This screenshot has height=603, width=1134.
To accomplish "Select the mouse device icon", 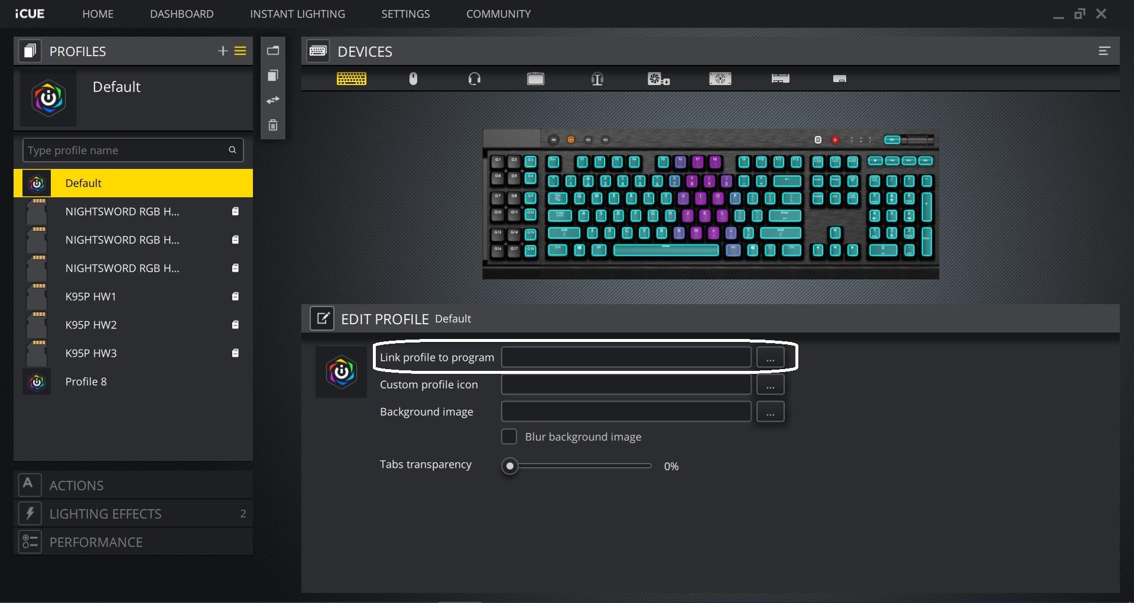I will click(413, 78).
